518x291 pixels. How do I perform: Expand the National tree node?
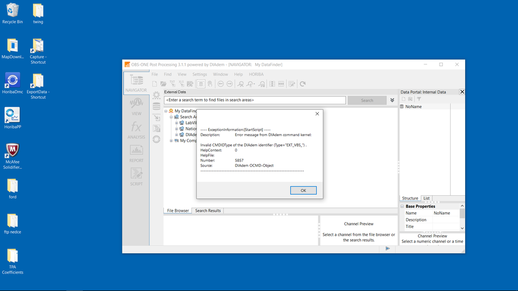pyautogui.click(x=176, y=129)
